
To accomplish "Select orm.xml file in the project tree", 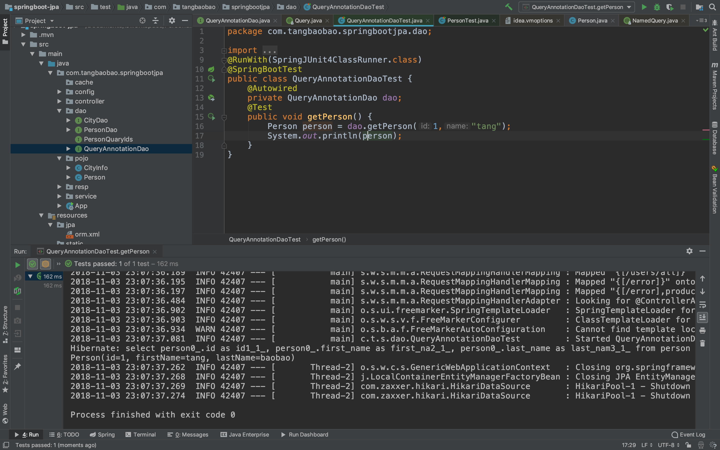I will coord(87,234).
